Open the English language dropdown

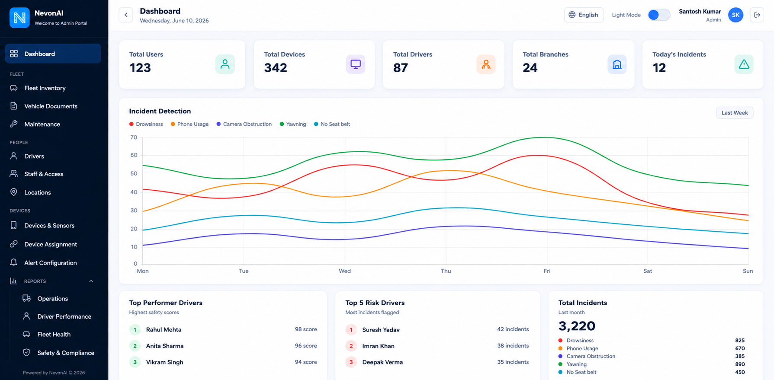point(584,15)
